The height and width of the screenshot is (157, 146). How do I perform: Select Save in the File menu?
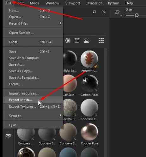pos(33,51)
